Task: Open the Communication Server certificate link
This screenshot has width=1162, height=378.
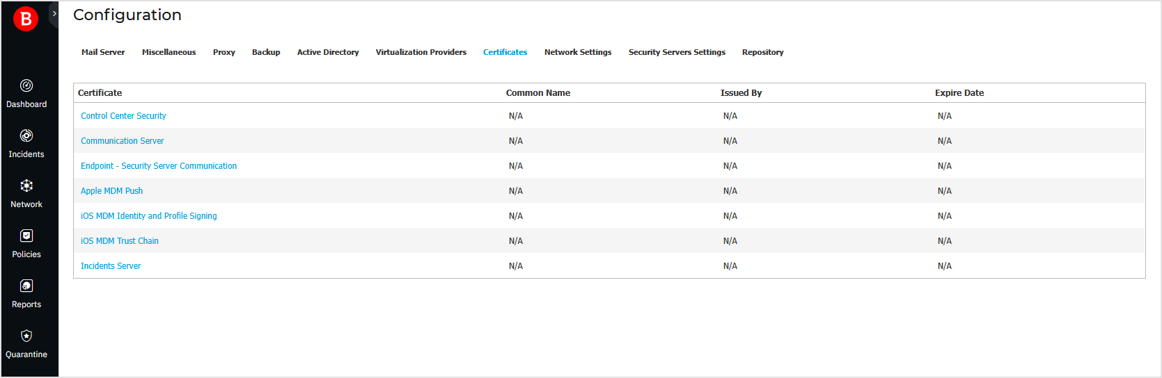Action: (123, 141)
